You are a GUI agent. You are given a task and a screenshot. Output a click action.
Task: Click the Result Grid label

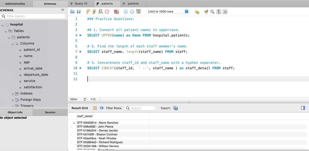point(80,108)
